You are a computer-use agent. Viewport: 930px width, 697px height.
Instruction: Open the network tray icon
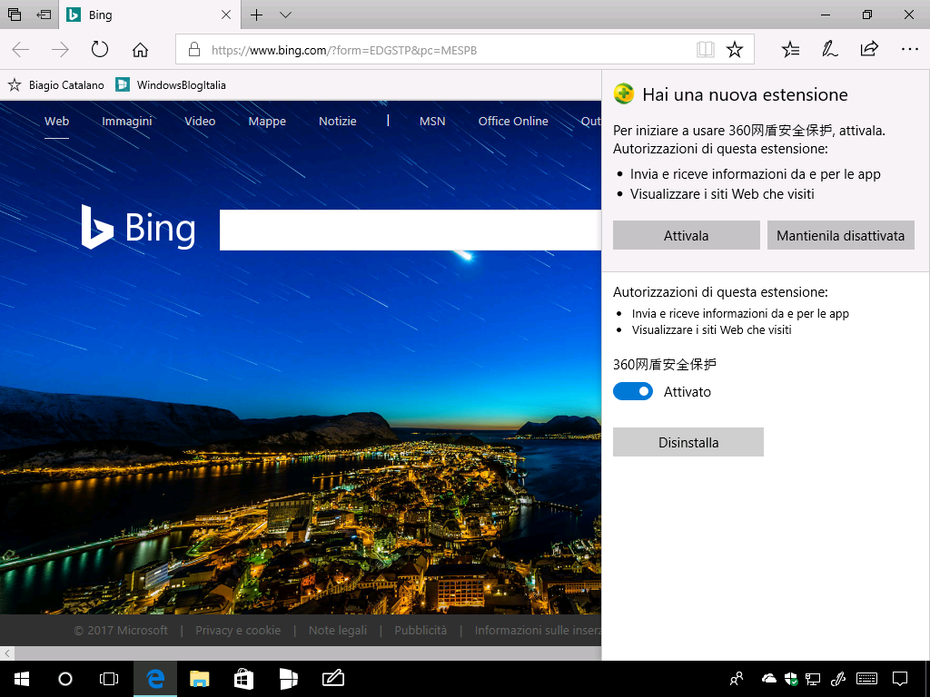click(813, 679)
